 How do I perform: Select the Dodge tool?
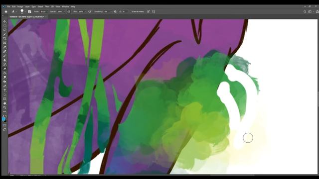(x=4, y=82)
